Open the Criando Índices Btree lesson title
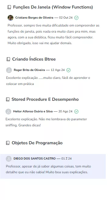Viewport: 110px width, 200px height. [x=34, y=59]
